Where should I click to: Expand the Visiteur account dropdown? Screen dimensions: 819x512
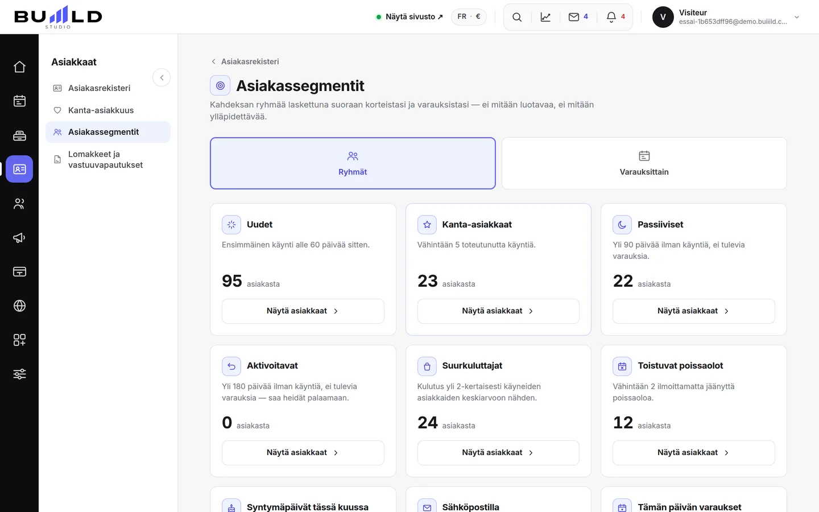click(797, 17)
